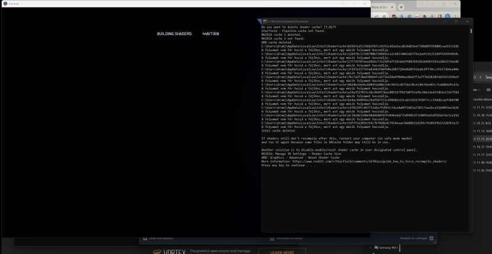Click 'NVIDIA: Manage 3D Settings' line in cmd
The image size is (492, 254).
pyautogui.click(x=301, y=154)
